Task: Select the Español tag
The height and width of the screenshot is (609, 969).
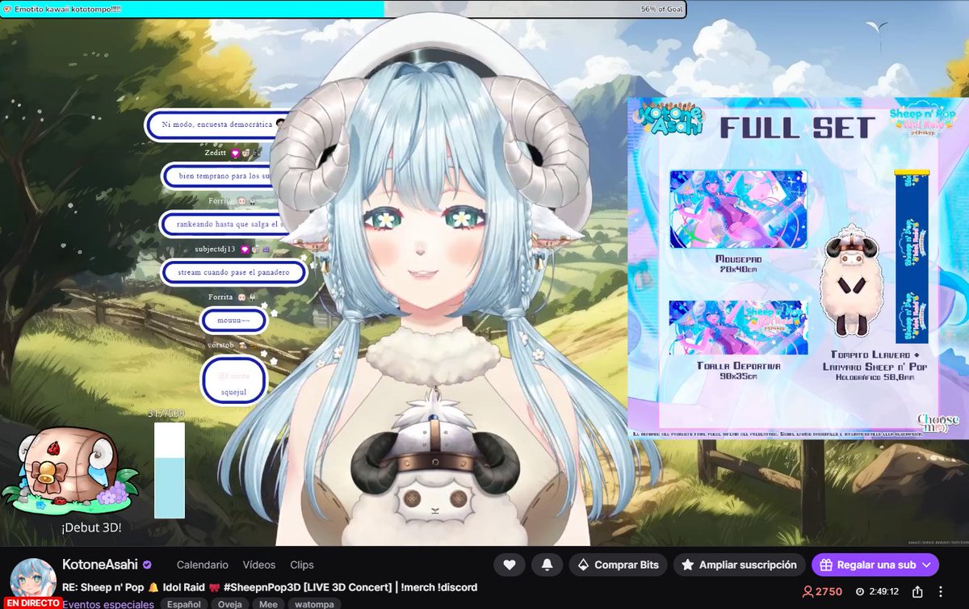Action: pos(184,604)
